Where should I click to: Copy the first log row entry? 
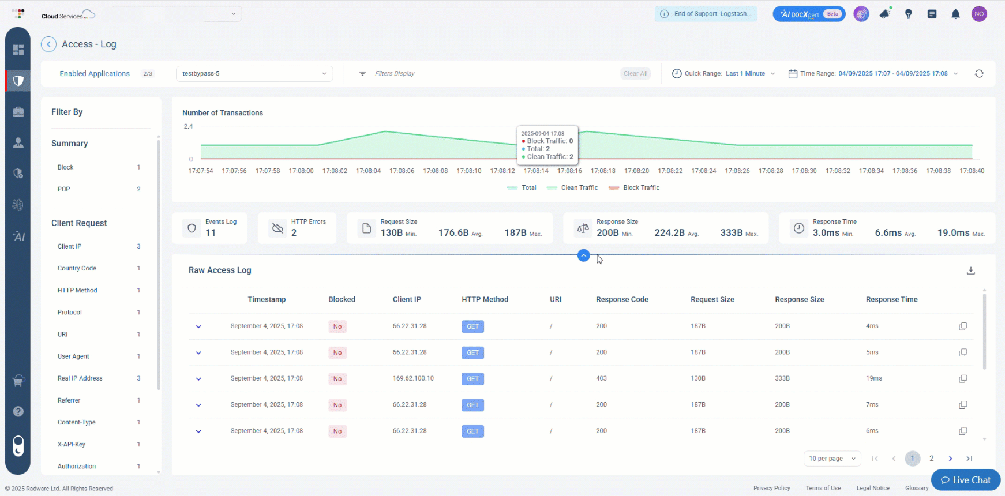(x=963, y=326)
